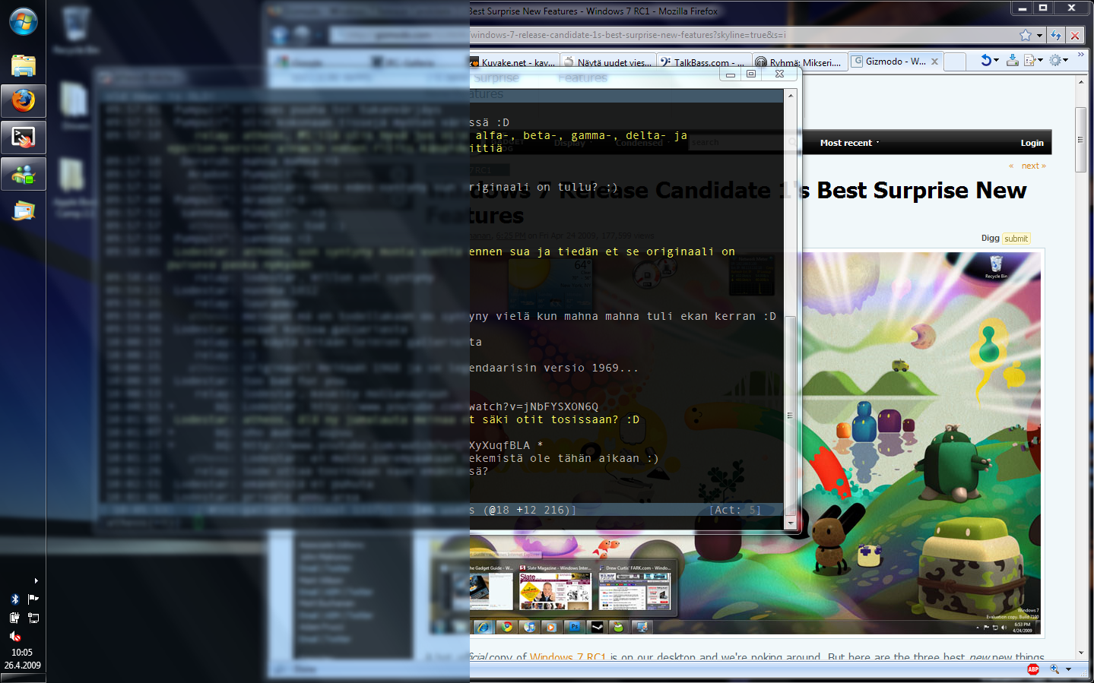Viewport: 1094px width, 683px height.
Task: Open the Downloads toolbar icon
Action: pyautogui.click(x=1012, y=61)
